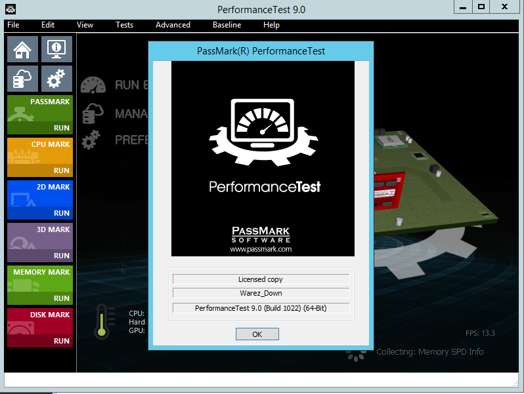Viewport: 524px width, 394px height.
Task: Select the Disk Mark tile
Action: pos(40,322)
